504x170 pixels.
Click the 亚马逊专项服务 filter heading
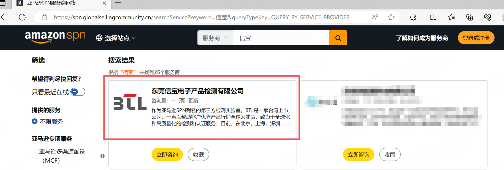pos(52,139)
